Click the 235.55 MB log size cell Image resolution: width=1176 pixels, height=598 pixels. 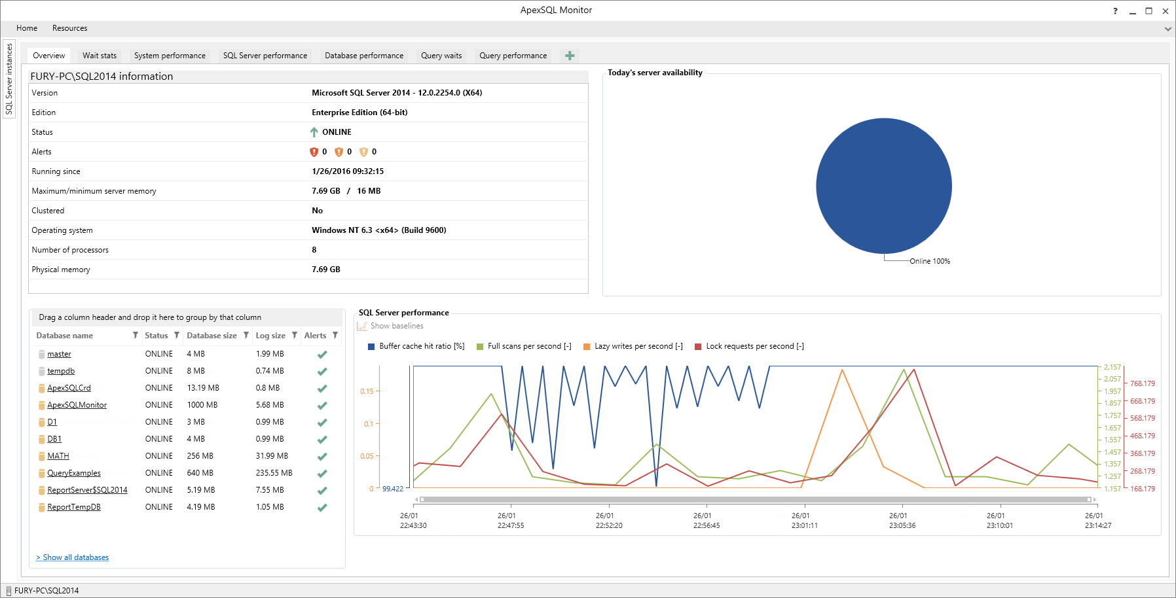[274, 473]
